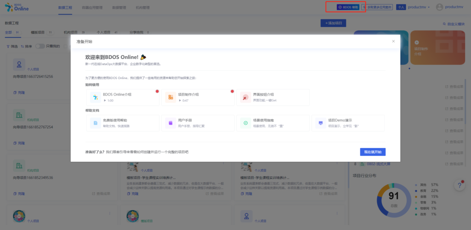Image resolution: width=471 pixels, height=230 pixels.
Task: Open the 场景使用指南 compass icon
Action: (246, 123)
